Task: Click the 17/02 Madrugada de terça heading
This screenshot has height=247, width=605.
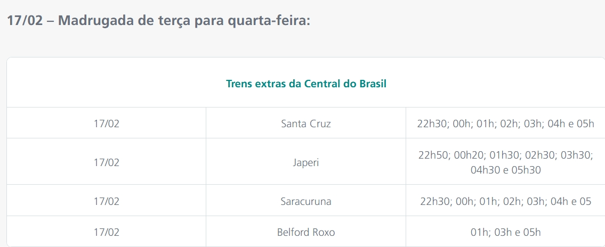Action: point(158,21)
